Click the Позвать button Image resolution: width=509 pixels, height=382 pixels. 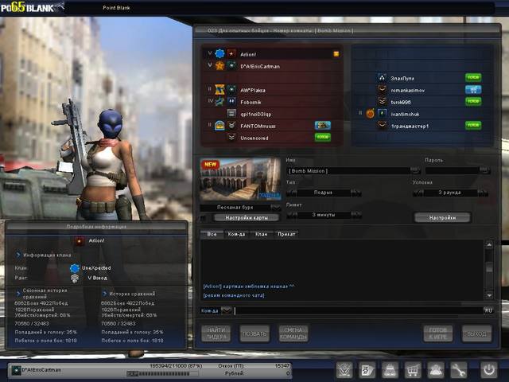pos(254,333)
